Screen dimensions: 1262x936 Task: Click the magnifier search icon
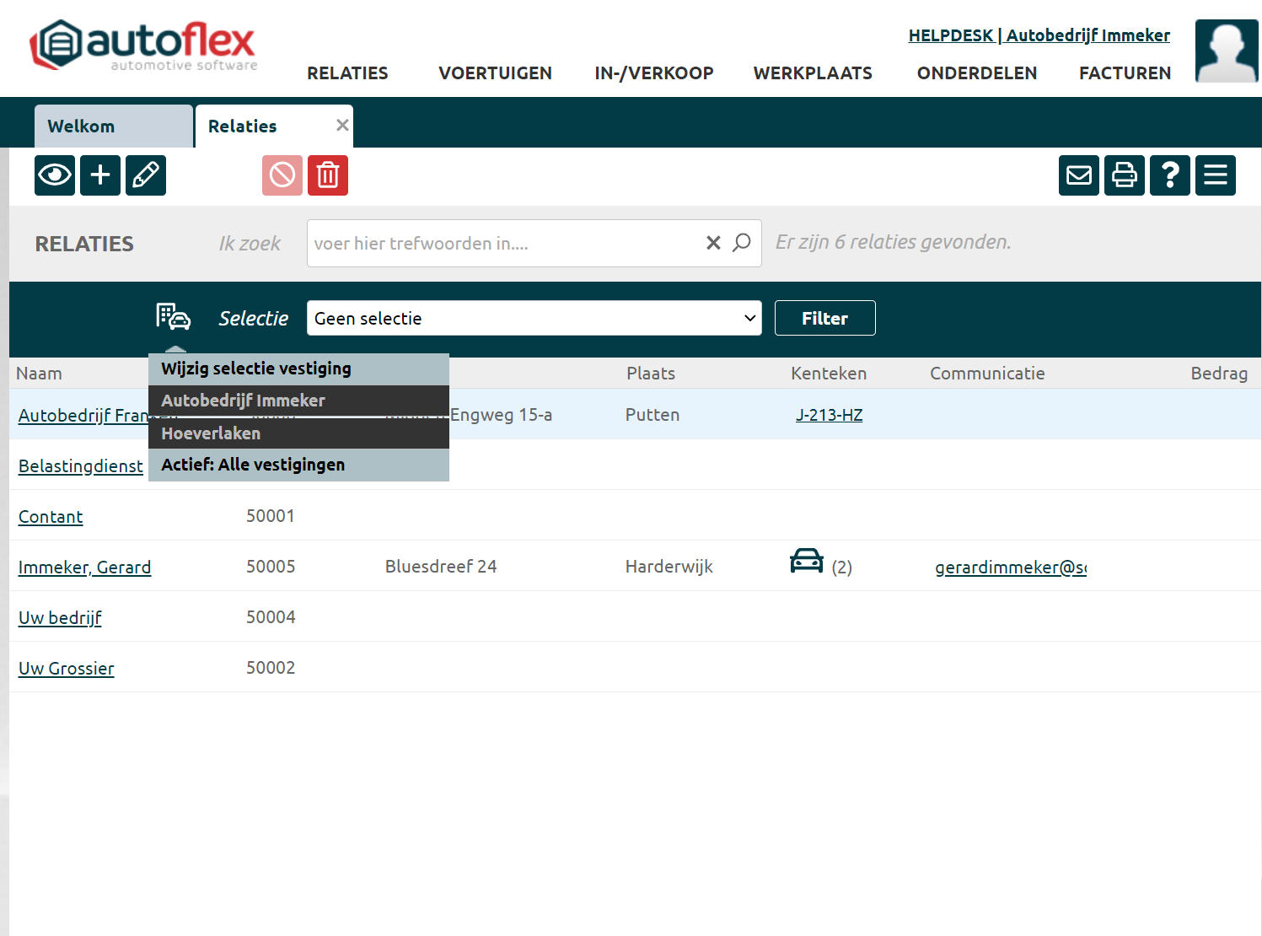pos(742,243)
